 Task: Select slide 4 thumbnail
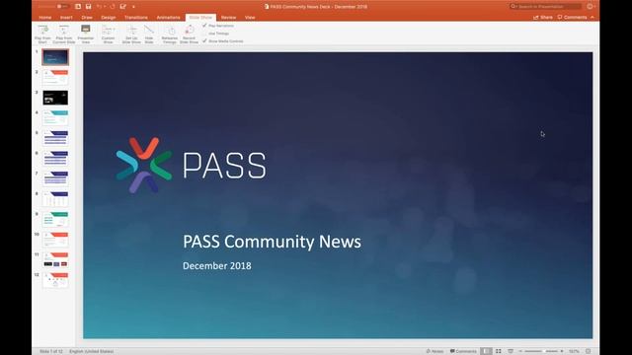pos(55,117)
